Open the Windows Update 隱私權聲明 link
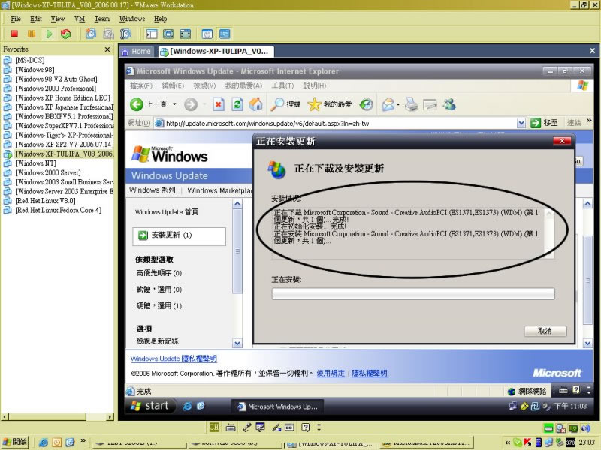This screenshot has height=450, width=601. tap(174, 358)
